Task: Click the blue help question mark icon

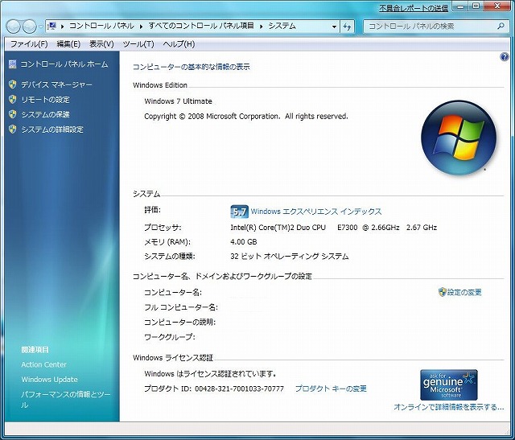Action: (x=505, y=57)
